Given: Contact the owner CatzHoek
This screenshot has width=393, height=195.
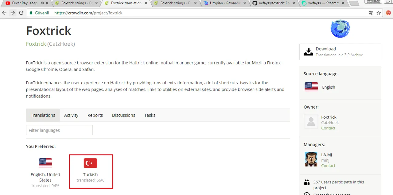Looking at the screenshot, I should click(x=328, y=128).
